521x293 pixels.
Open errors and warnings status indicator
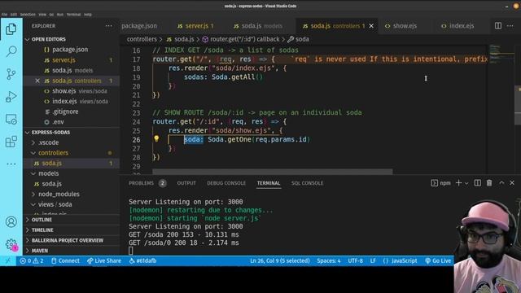pos(32,260)
